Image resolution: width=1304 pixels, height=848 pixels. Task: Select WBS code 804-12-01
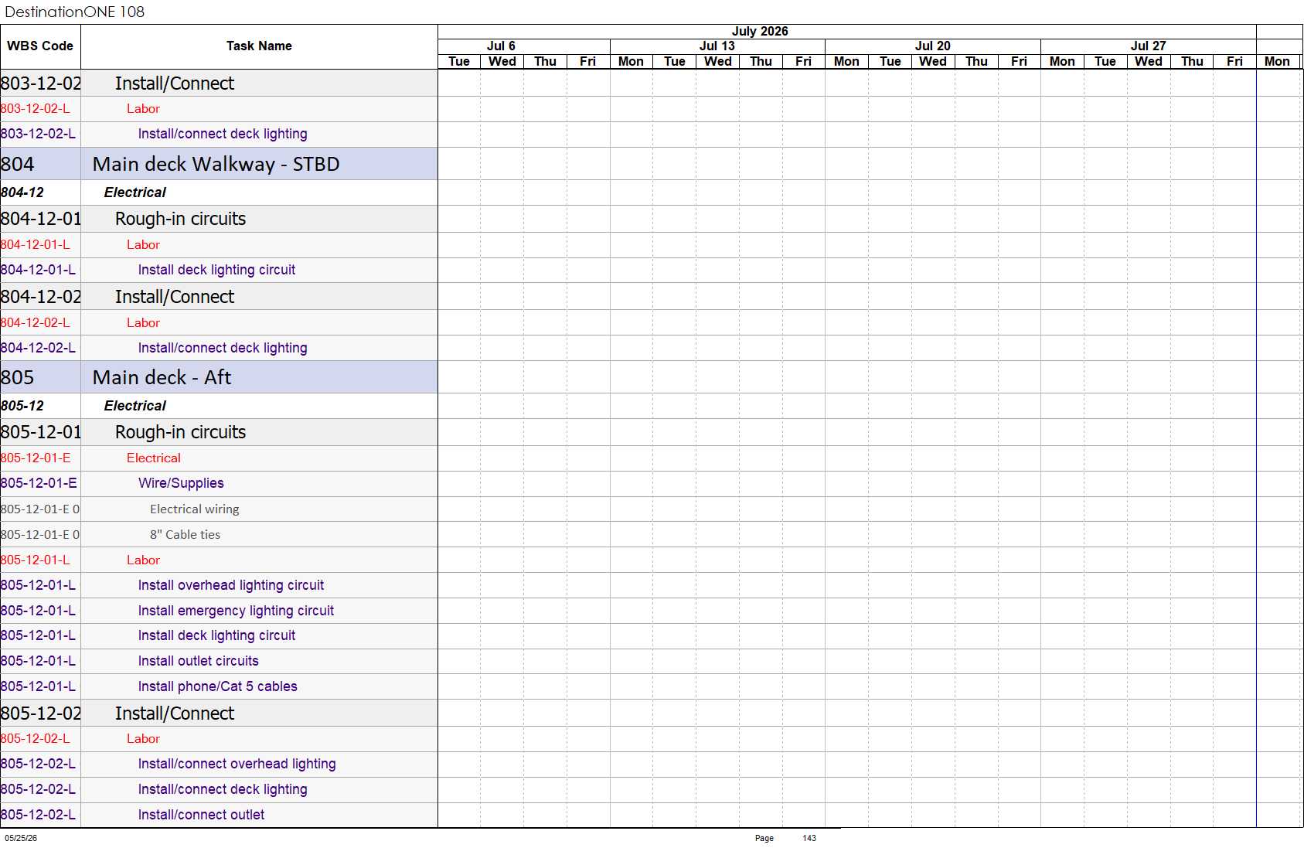click(x=40, y=219)
